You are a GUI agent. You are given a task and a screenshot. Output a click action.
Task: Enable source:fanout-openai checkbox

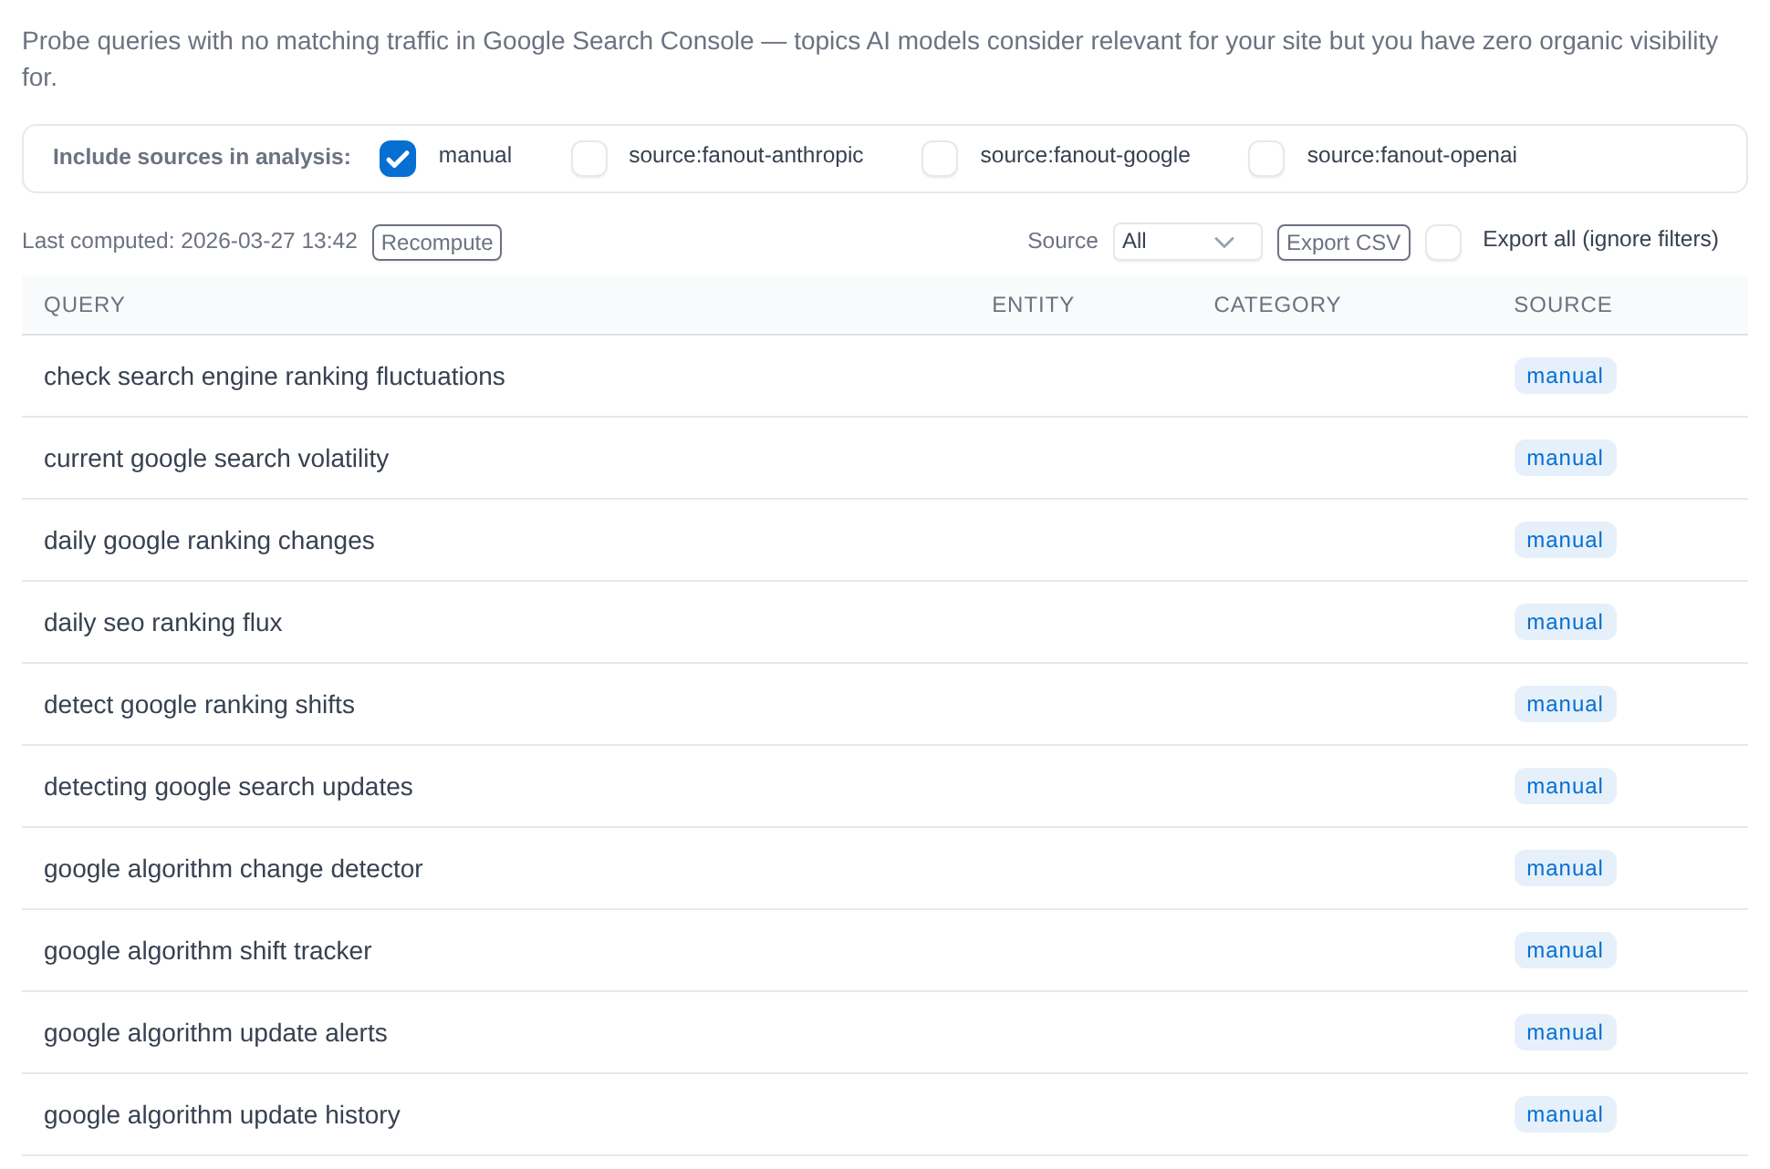1266,159
